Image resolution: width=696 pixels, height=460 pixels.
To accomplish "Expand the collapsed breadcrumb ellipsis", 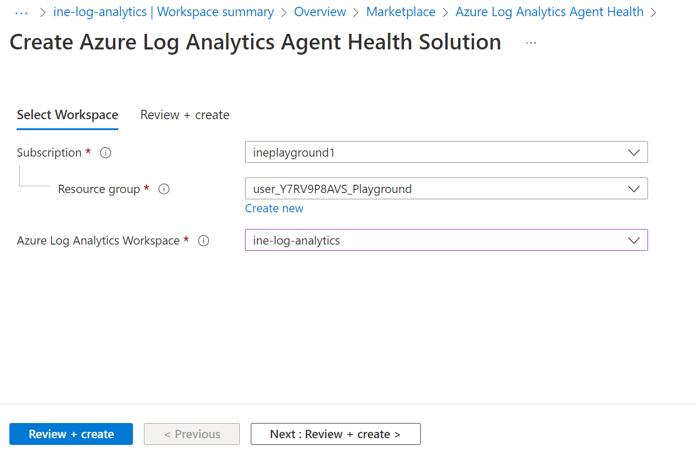I will pos(21,12).
